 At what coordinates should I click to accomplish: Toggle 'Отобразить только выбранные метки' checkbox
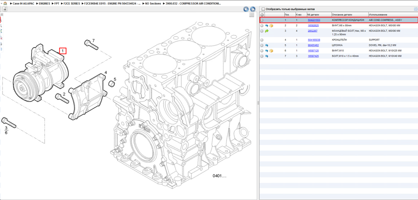tap(263, 9)
